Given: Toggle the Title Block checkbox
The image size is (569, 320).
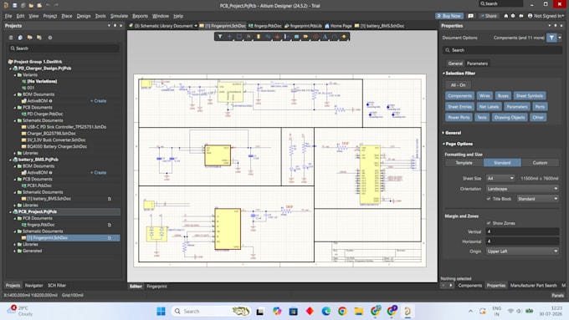Looking at the screenshot, I should 489,199.
